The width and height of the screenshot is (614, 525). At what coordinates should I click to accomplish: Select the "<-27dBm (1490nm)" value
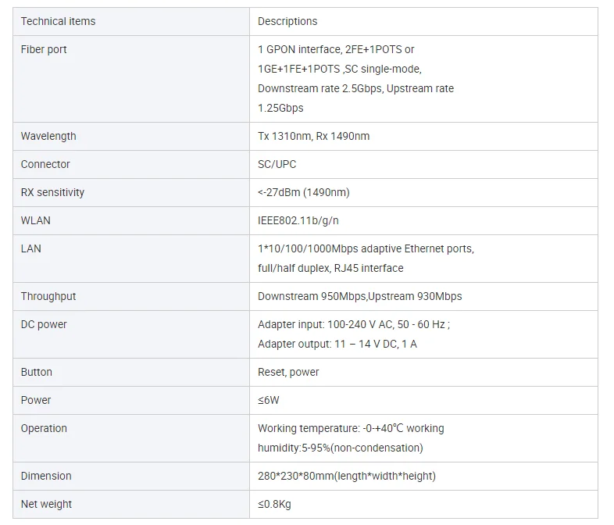303,192
